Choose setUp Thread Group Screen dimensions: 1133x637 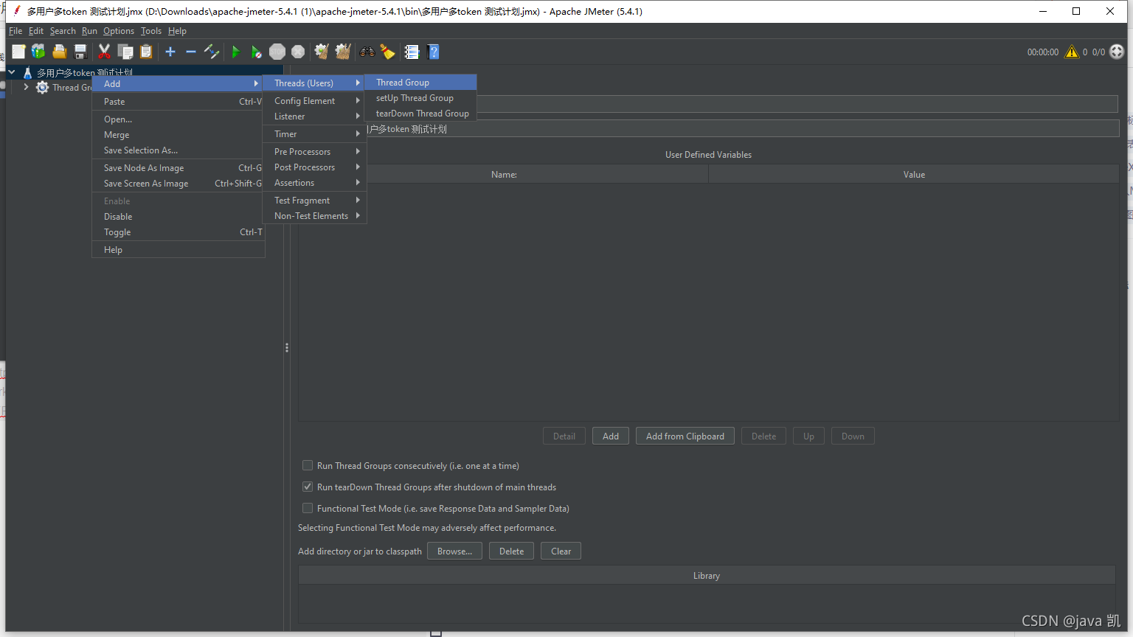420,98
